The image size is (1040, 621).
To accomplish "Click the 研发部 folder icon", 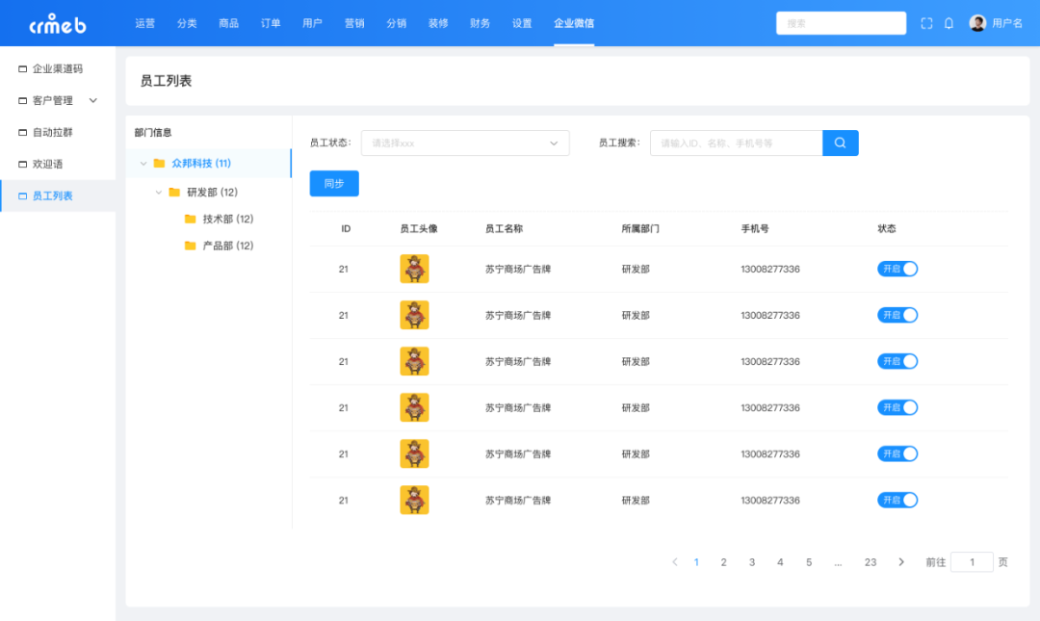I will point(174,193).
